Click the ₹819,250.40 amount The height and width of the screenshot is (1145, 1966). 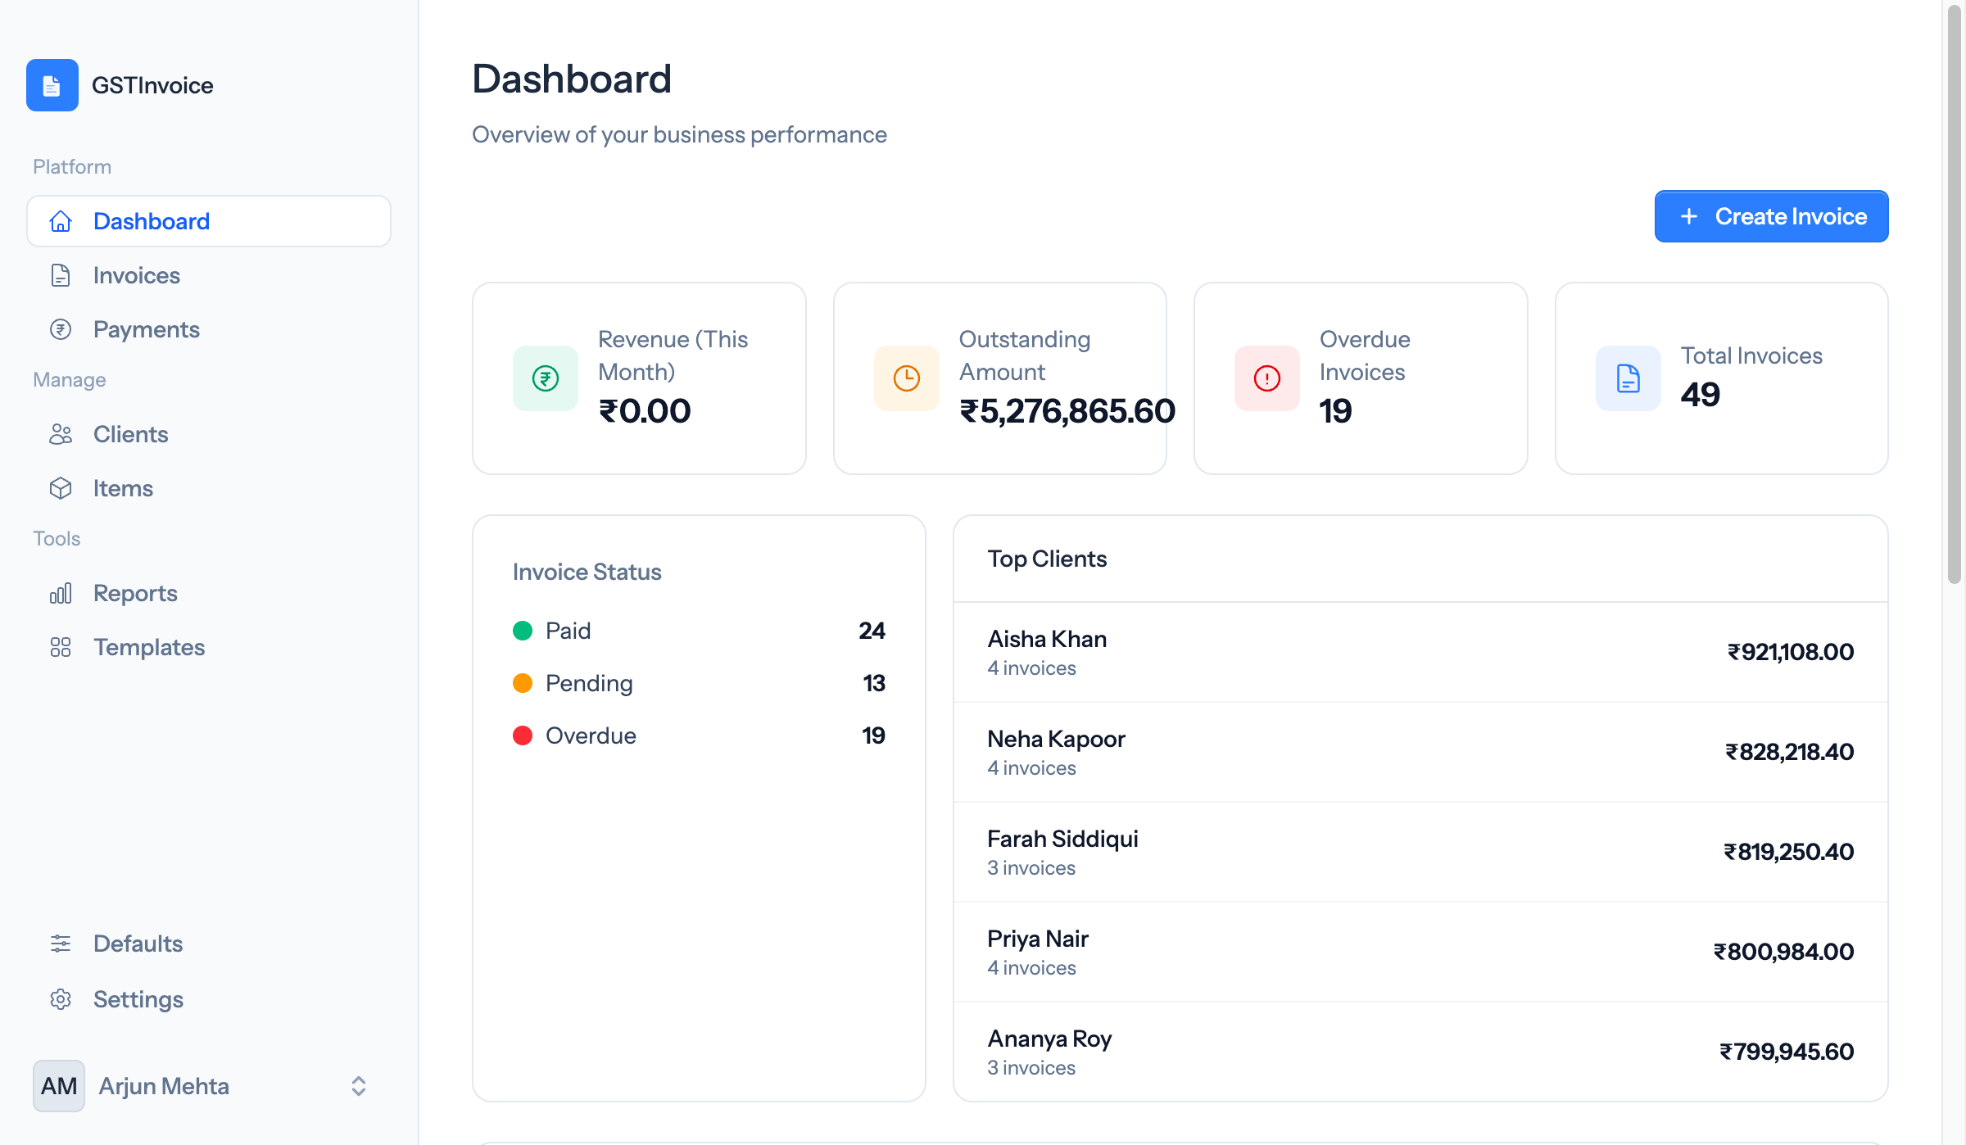point(1788,852)
